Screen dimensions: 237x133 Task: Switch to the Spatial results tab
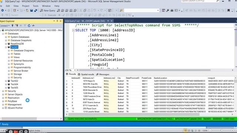86,74
